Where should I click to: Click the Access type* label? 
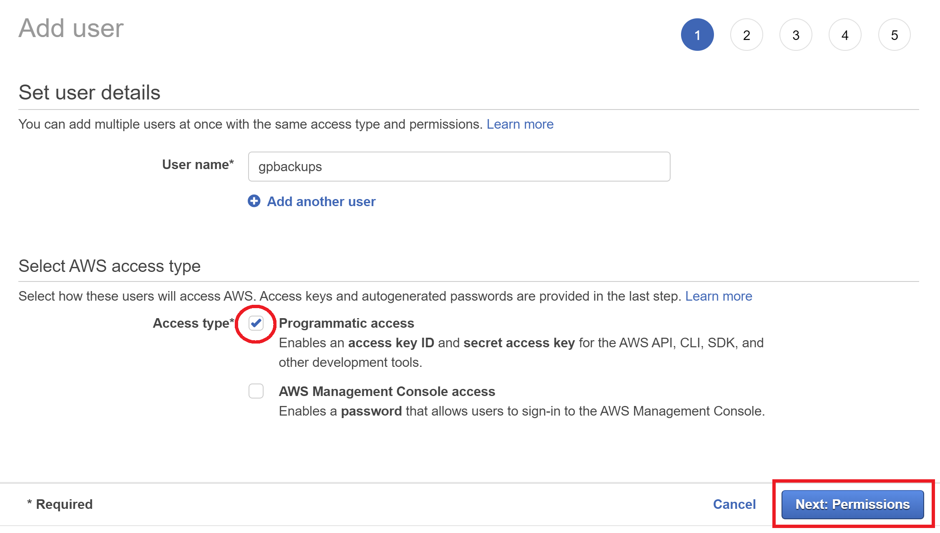(194, 323)
